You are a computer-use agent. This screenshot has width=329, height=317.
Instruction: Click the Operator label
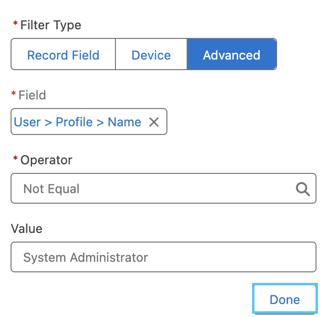point(46,160)
